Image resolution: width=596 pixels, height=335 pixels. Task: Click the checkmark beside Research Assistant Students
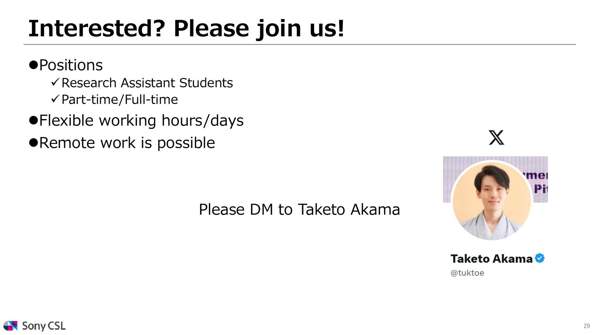[55, 82]
